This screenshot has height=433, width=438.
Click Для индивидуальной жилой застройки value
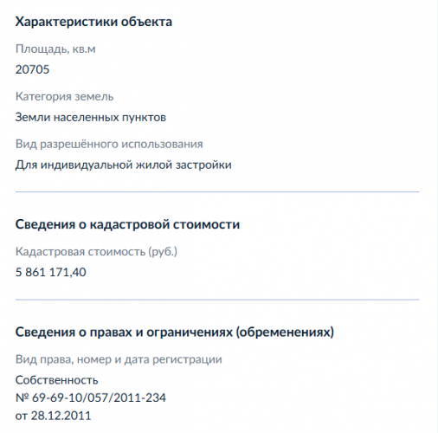click(124, 165)
